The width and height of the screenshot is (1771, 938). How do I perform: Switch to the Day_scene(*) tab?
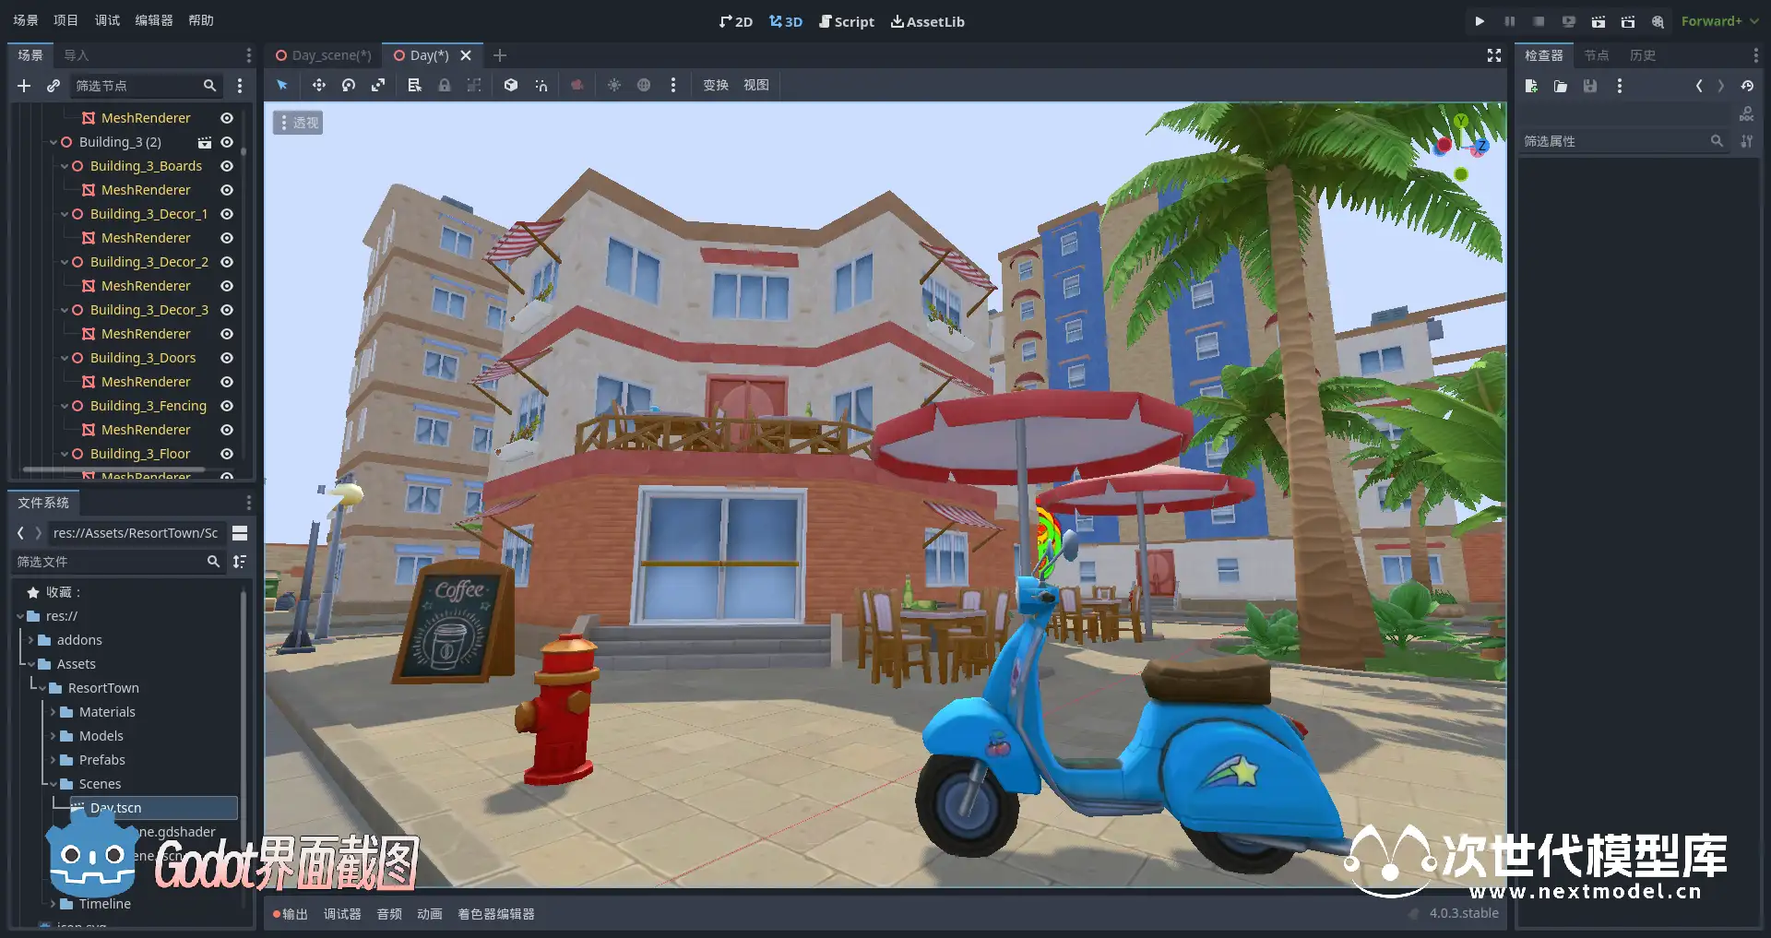324,55
